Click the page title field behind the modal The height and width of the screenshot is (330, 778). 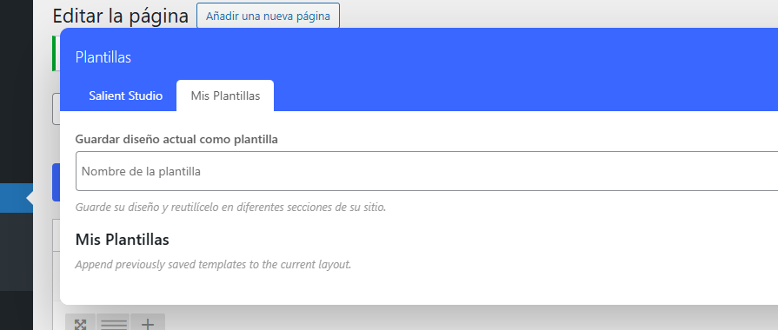pyautogui.click(x=56, y=109)
